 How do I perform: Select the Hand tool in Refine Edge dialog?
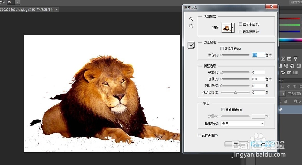click(x=191, y=26)
